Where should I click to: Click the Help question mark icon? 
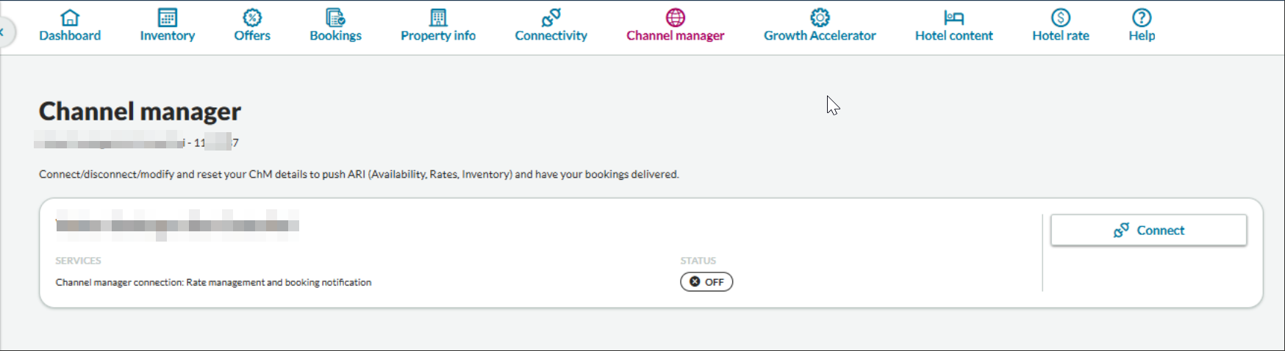tap(1142, 17)
